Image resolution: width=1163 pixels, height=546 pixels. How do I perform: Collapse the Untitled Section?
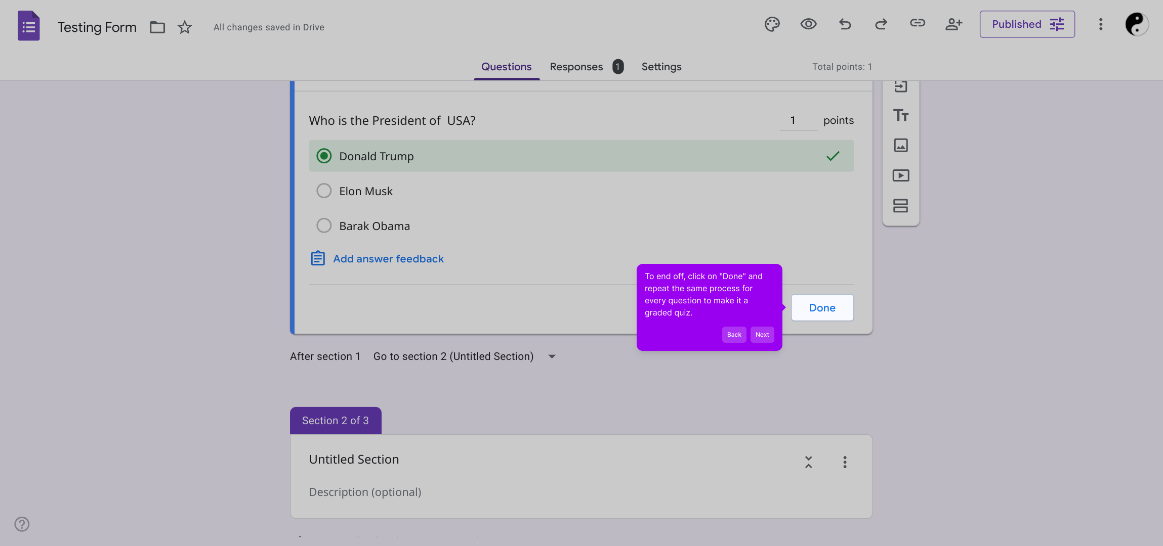click(808, 462)
